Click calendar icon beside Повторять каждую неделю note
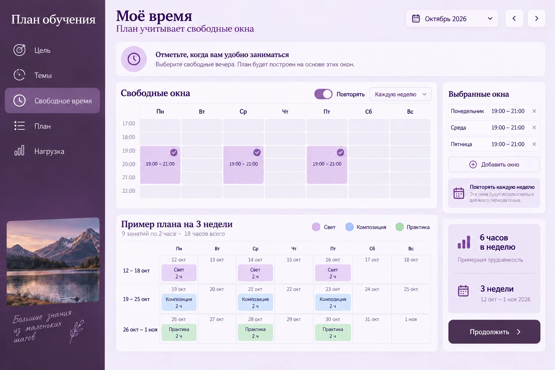 pos(459,193)
